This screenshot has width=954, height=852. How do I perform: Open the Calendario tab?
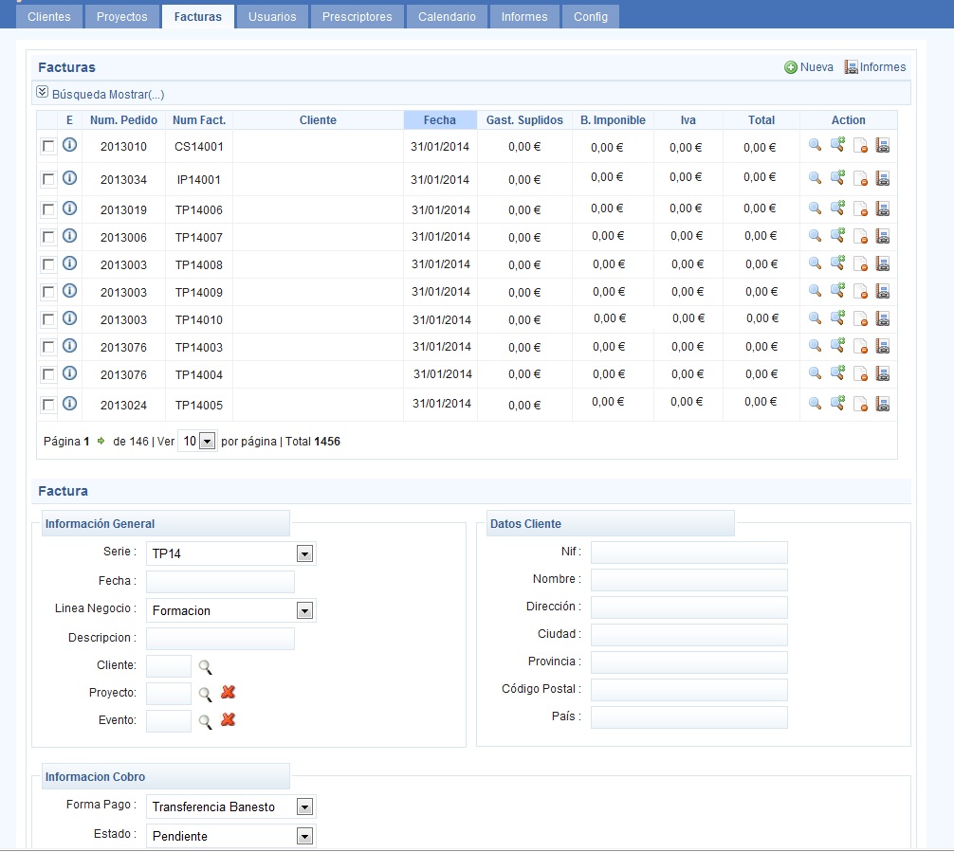coord(447,17)
